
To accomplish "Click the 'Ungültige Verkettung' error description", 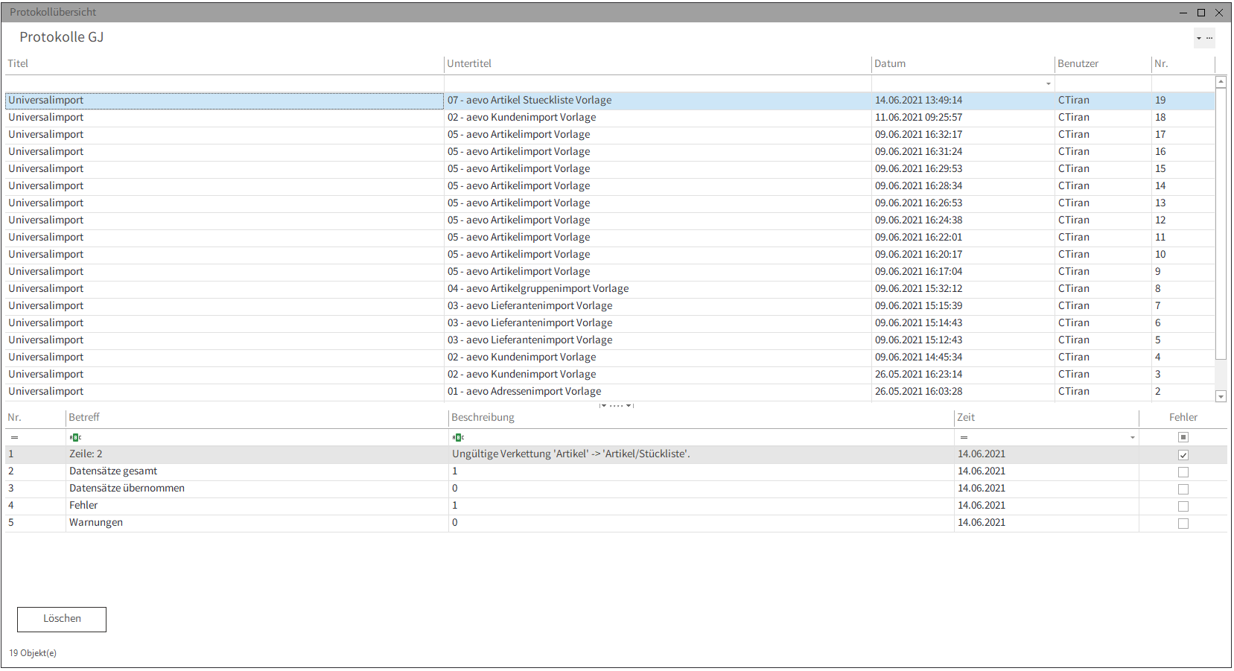I will 571,454.
